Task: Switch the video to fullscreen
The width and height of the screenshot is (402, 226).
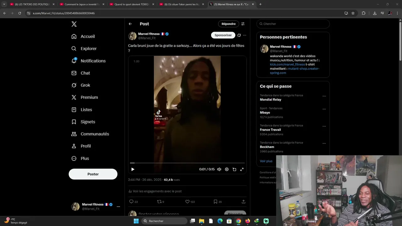Action: pyautogui.click(x=242, y=169)
